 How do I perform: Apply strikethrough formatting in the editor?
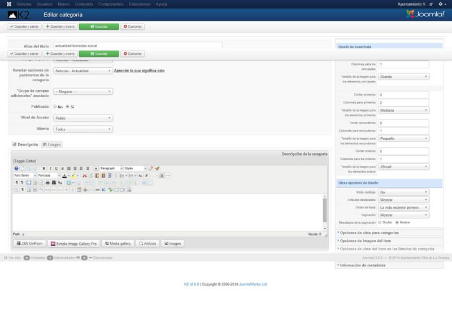pyautogui.click(x=62, y=168)
